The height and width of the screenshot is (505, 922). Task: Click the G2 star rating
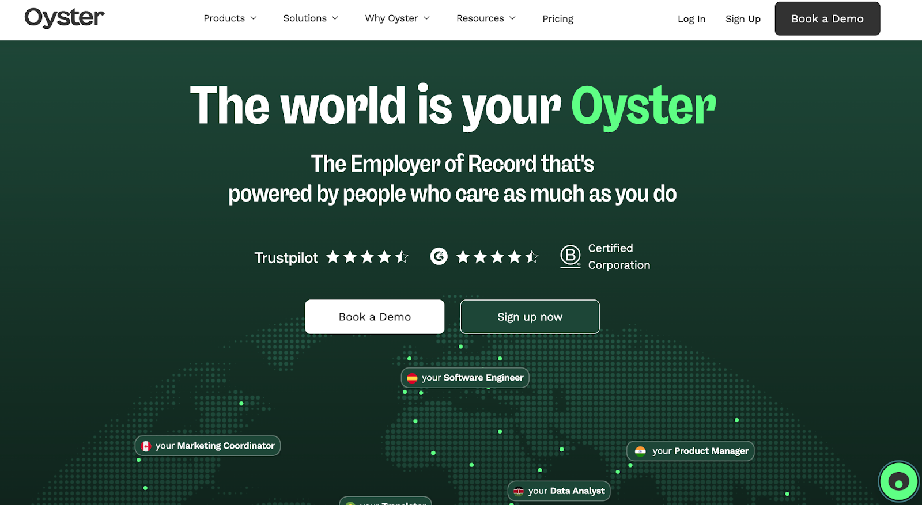tap(497, 257)
